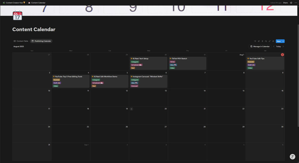Image resolution: width=299 pixels, height=163 pixels.
Task: Click the Video tag on Top 5 Free Editing Tools
Action: pyautogui.click(x=56, y=86)
